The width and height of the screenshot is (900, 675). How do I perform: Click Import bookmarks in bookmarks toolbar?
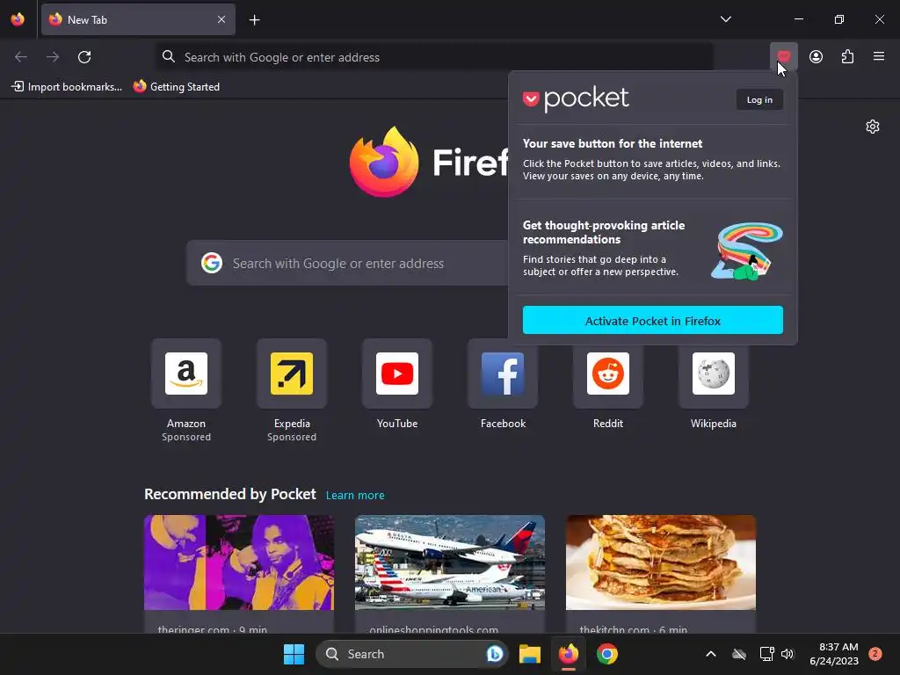point(67,87)
